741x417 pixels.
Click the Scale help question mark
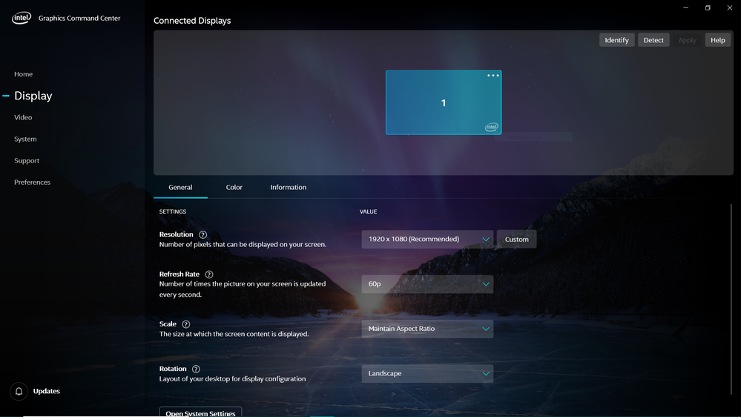(185, 324)
